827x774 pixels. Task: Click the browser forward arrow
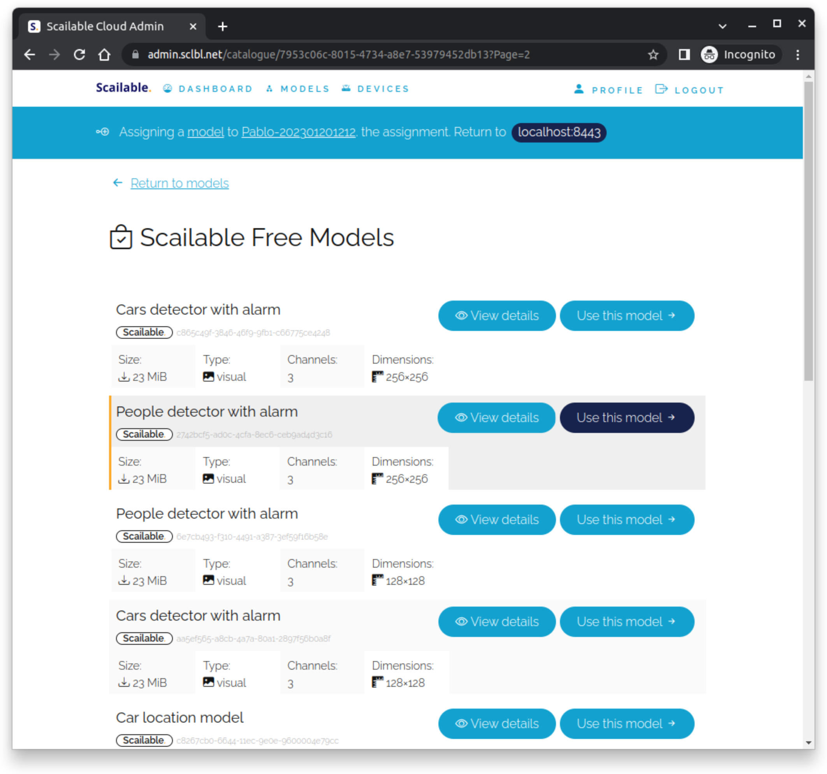(54, 55)
